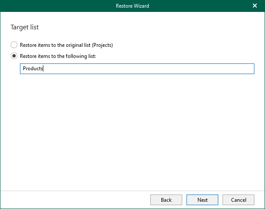This screenshot has height=209, width=265.
Task: Click the Target list heading
Action: click(x=25, y=27)
